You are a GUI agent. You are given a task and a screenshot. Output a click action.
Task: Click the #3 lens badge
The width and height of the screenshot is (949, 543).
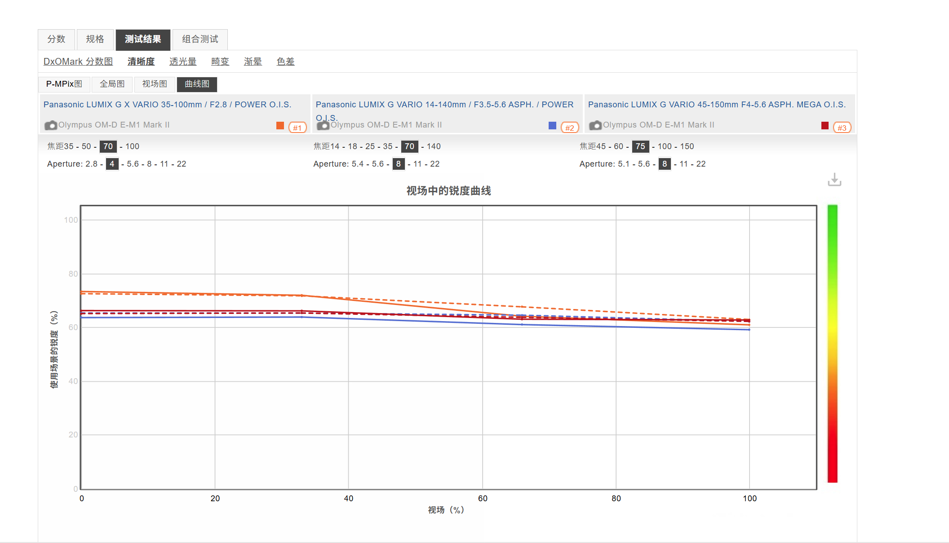842,128
